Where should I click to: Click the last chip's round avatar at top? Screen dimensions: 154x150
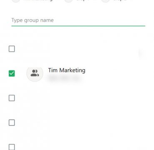point(106,1)
